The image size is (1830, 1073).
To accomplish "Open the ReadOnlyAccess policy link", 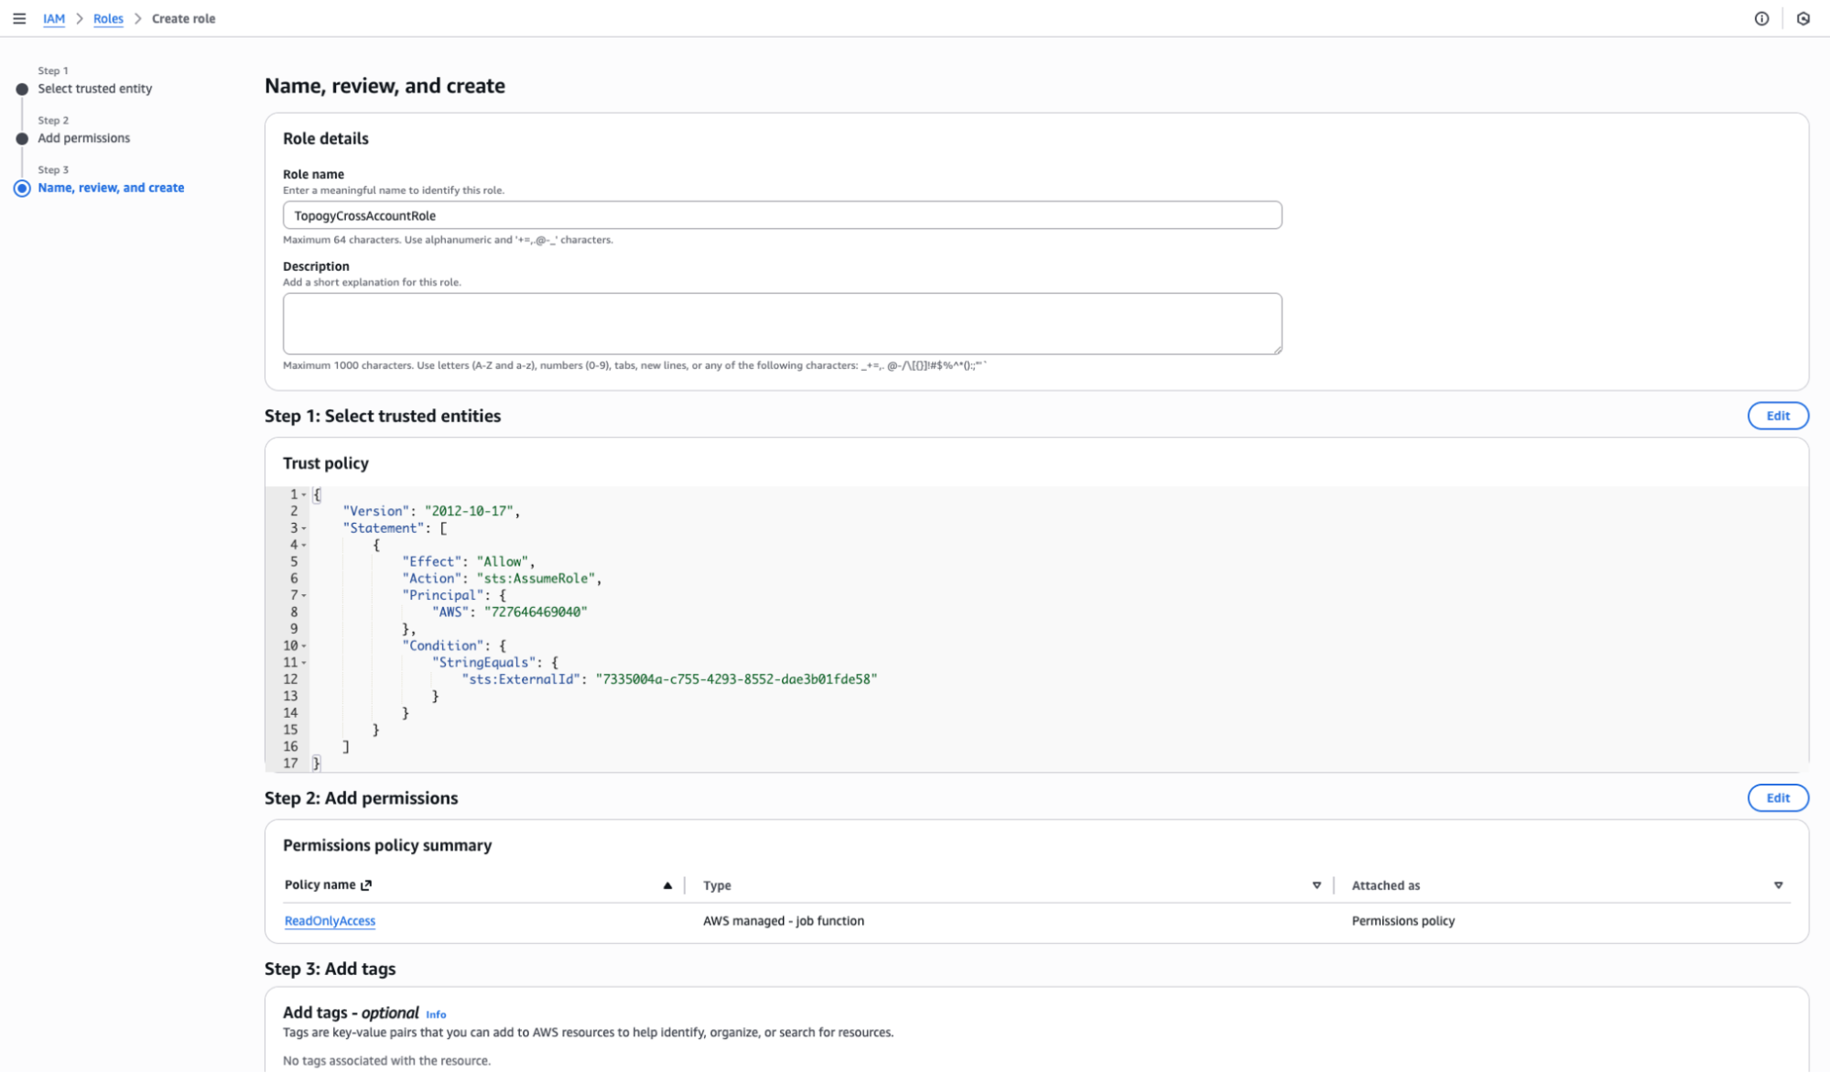I will [x=330, y=921].
